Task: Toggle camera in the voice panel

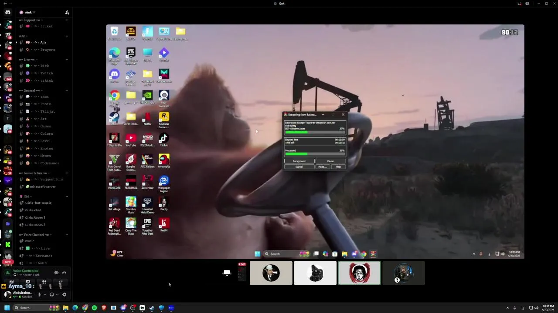Action: tap(12, 282)
